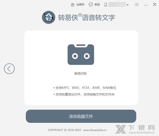Click the supported formats text line
This screenshot has height=136, width=159.
point(85,88)
